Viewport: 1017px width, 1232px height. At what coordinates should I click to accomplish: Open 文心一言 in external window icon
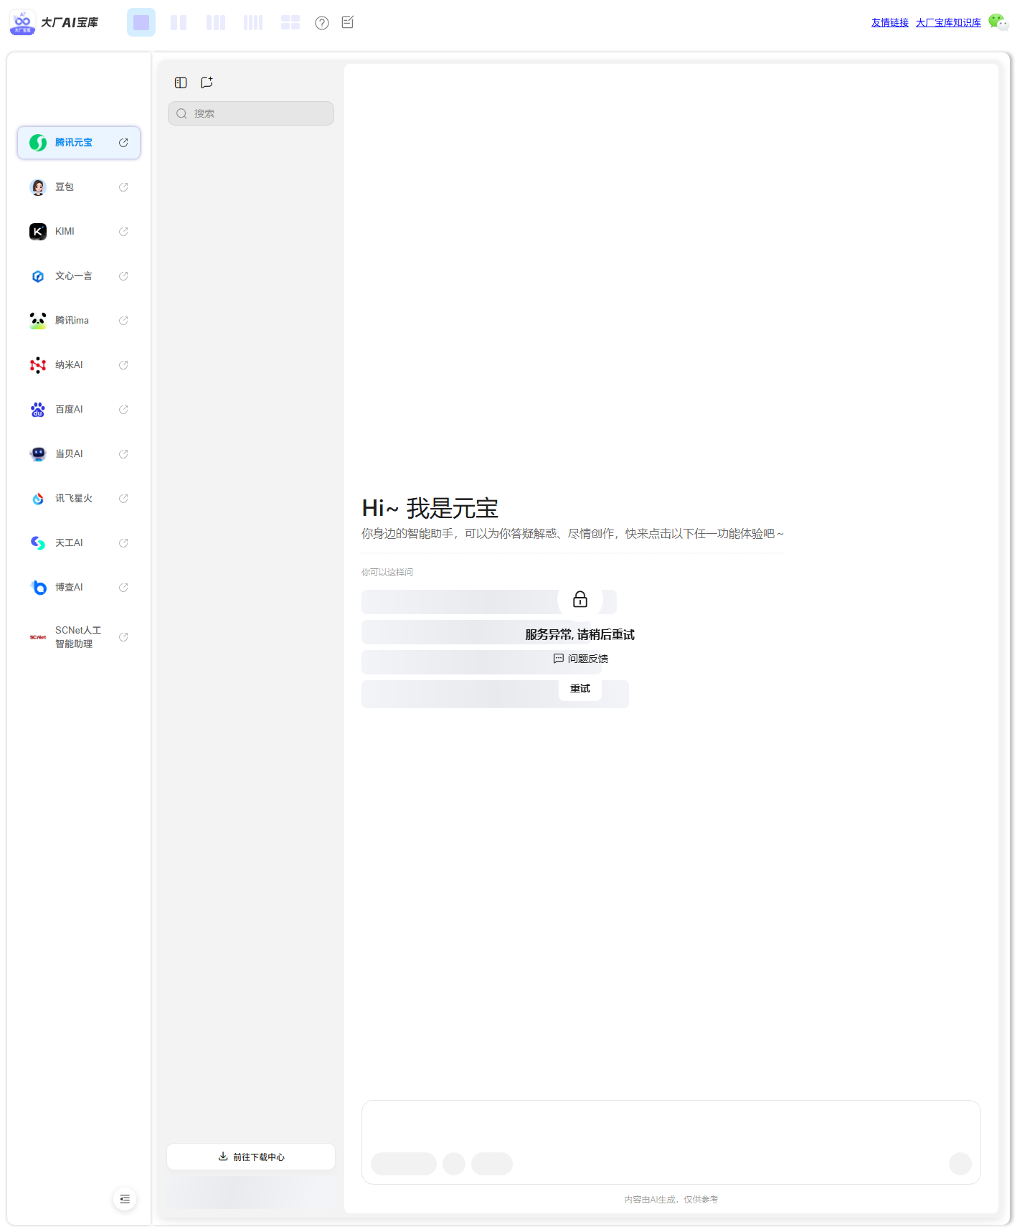[x=123, y=276]
